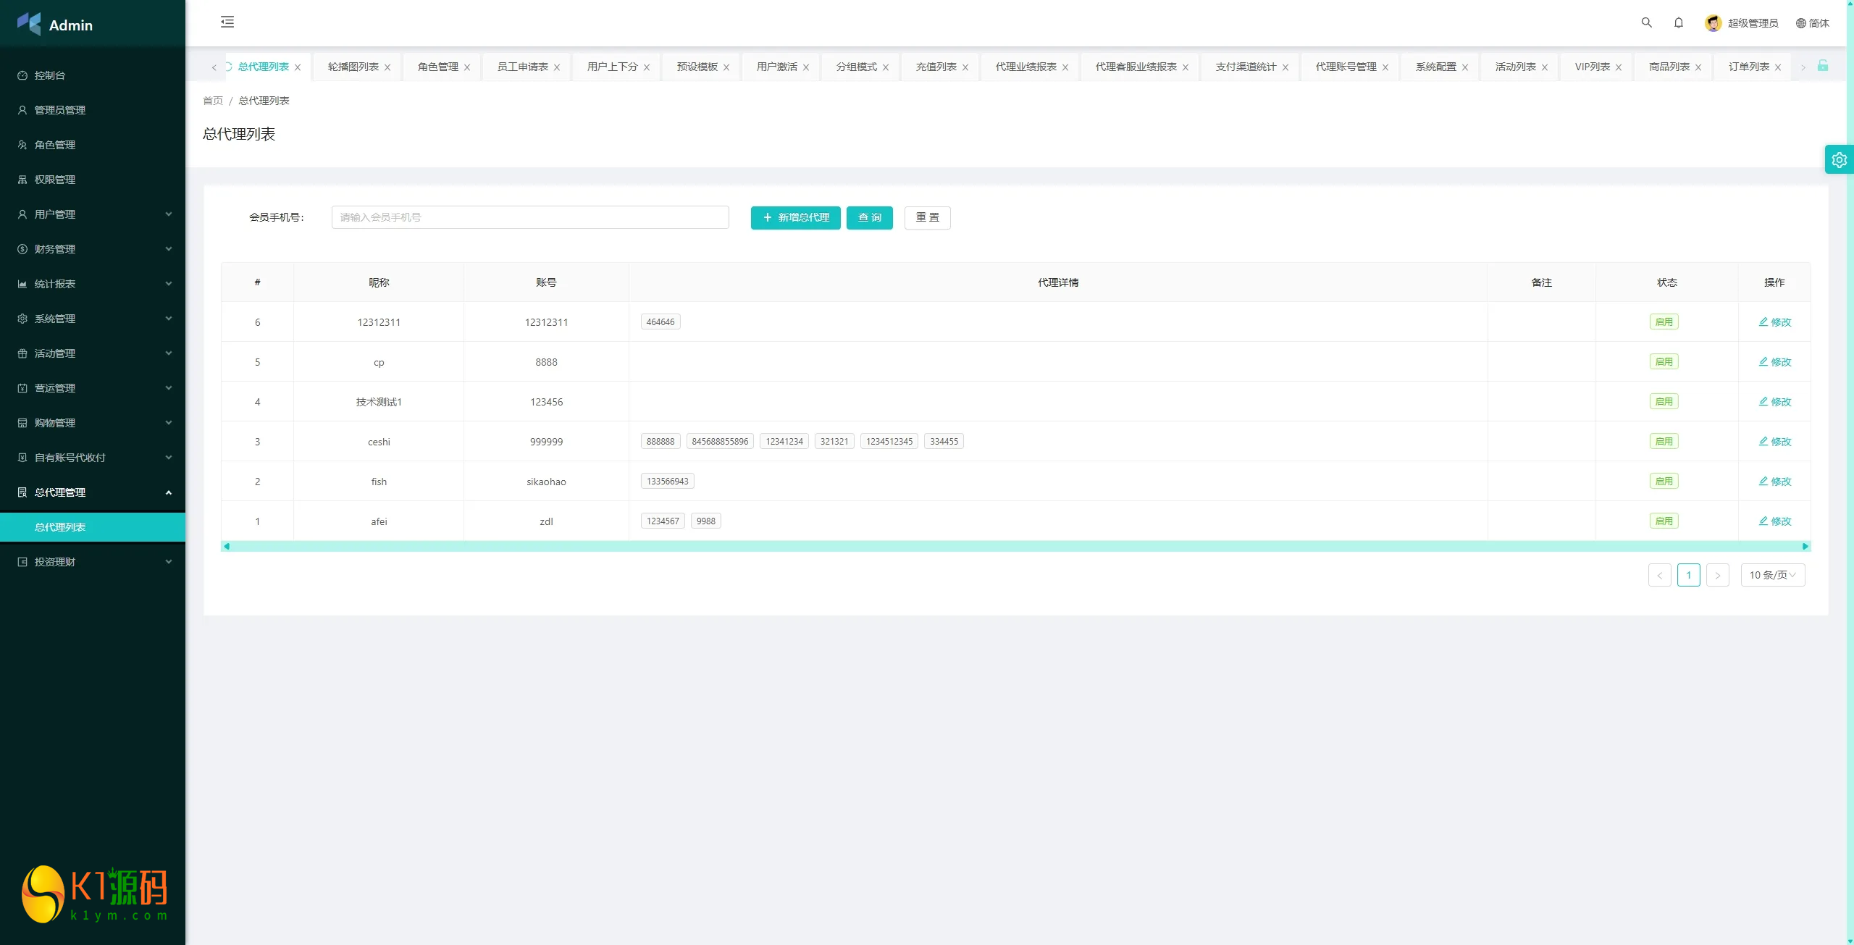The height and width of the screenshot is (945, 1854).
Task: Open the teal settings gear panel
Action: point(1839,160)
